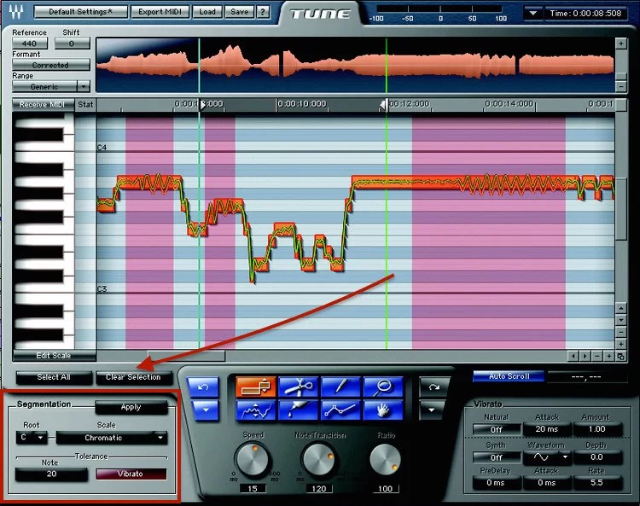Viewport: 640px width, 506px height.
Task: Click the timeline scroll left arrow
Action: pos(573,356)
